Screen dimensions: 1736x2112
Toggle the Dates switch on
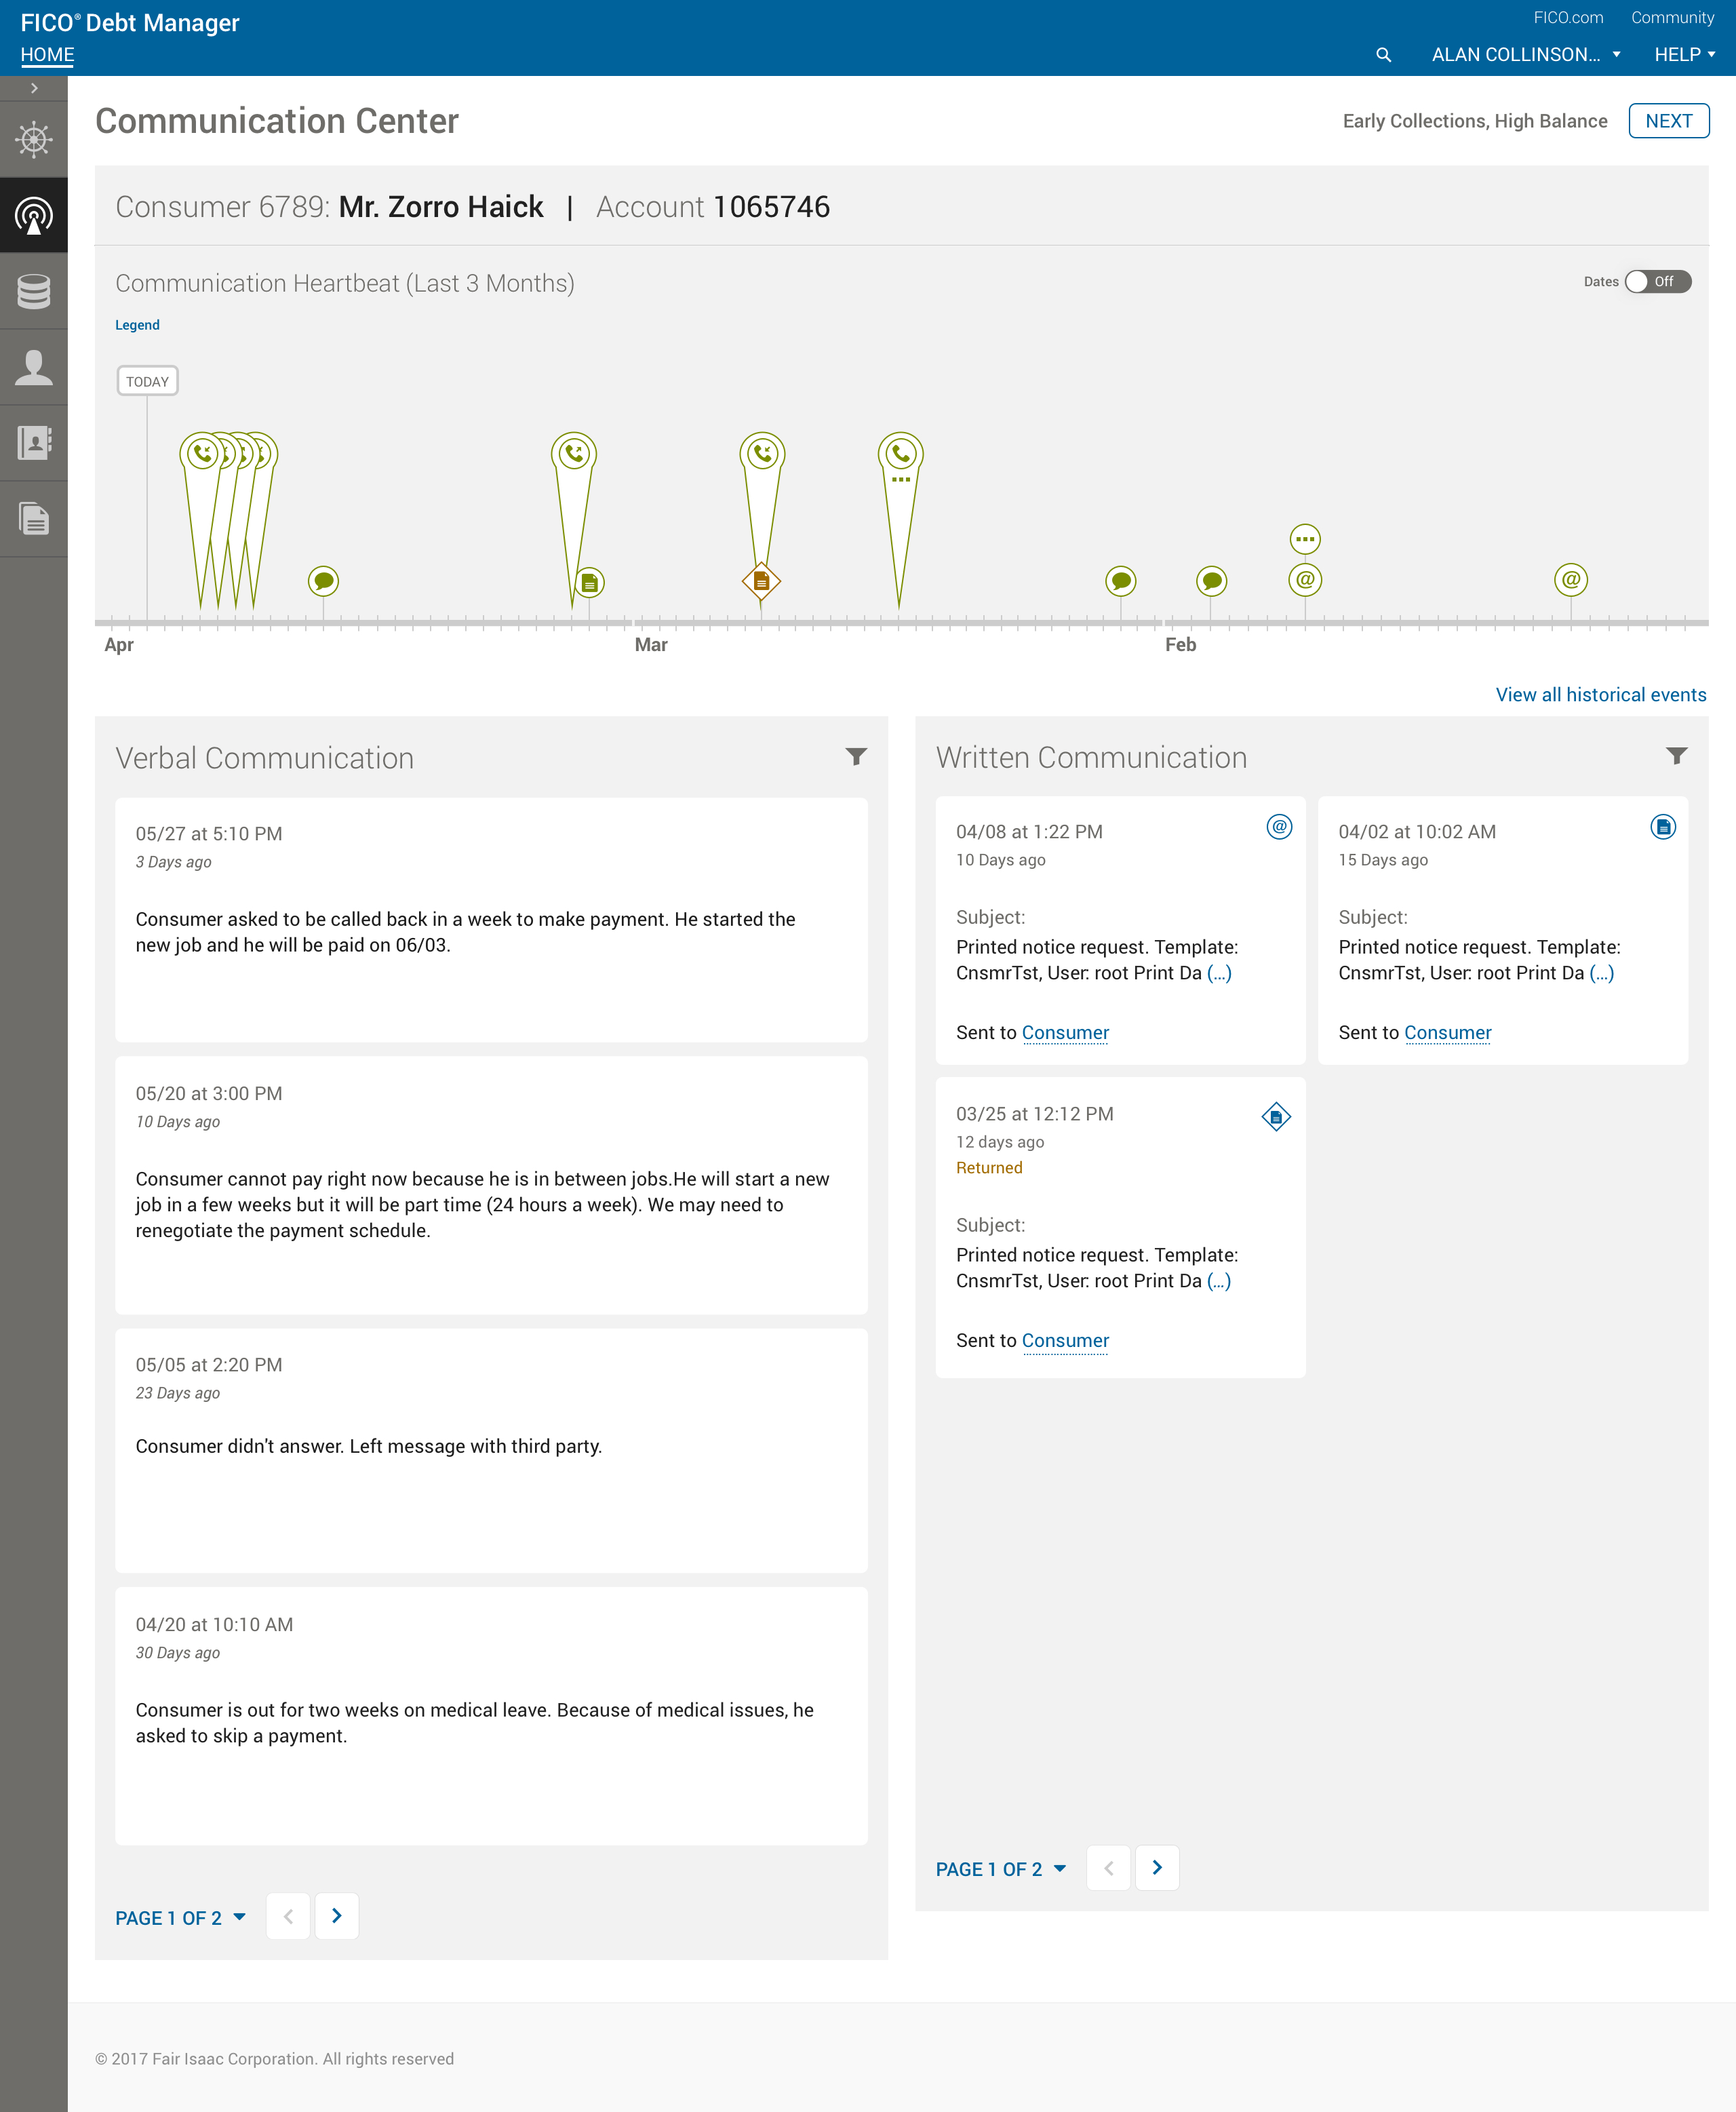pos(1657,282)
